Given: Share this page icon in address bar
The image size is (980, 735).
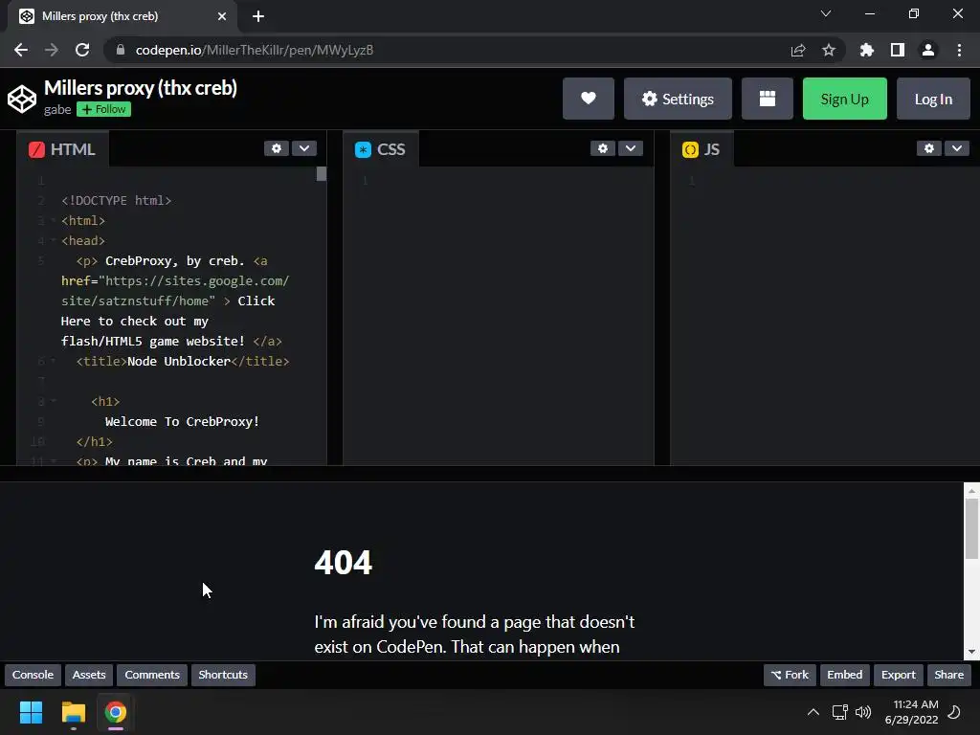Looking at the screenshot, I should click(x=798, y=50).
